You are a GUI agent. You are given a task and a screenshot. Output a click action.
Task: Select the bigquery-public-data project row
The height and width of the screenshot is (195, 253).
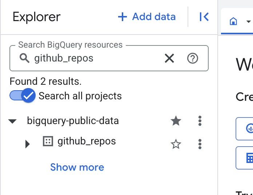pos(73,121)
